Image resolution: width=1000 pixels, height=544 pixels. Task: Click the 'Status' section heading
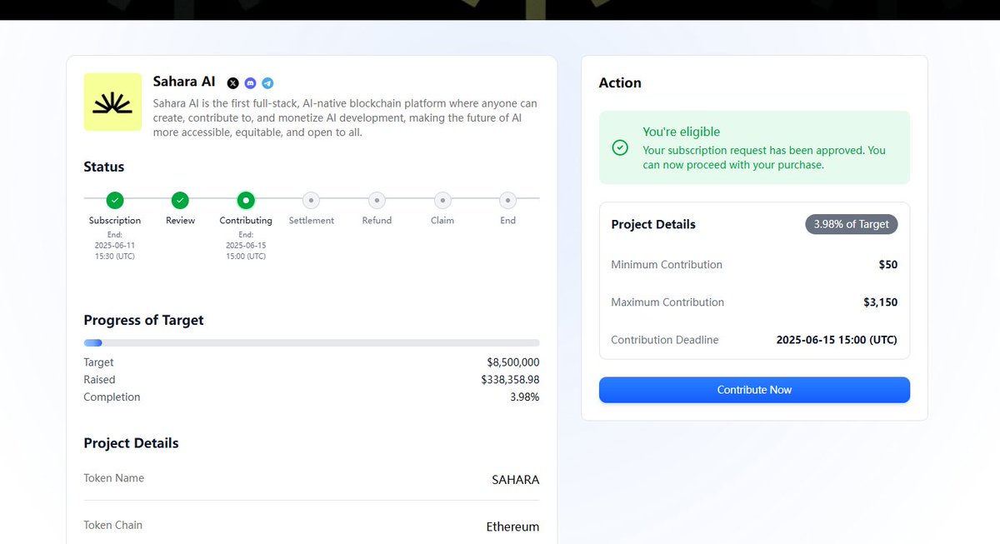pyautogui.click(x=104, y=167)
